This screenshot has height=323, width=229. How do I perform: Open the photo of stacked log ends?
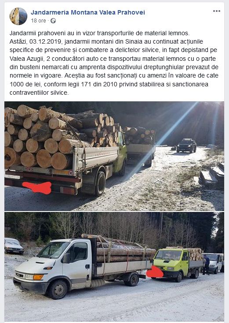[114, 156]
